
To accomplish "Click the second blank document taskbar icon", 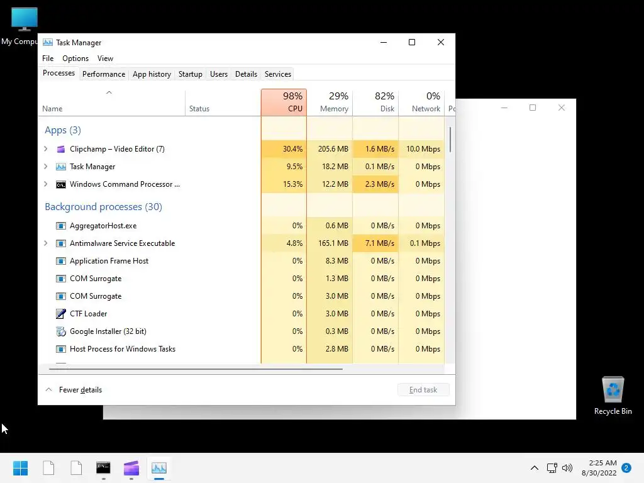I will coord(76,468).
